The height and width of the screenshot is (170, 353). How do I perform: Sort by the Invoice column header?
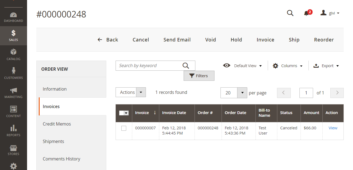tap(145, 113)
